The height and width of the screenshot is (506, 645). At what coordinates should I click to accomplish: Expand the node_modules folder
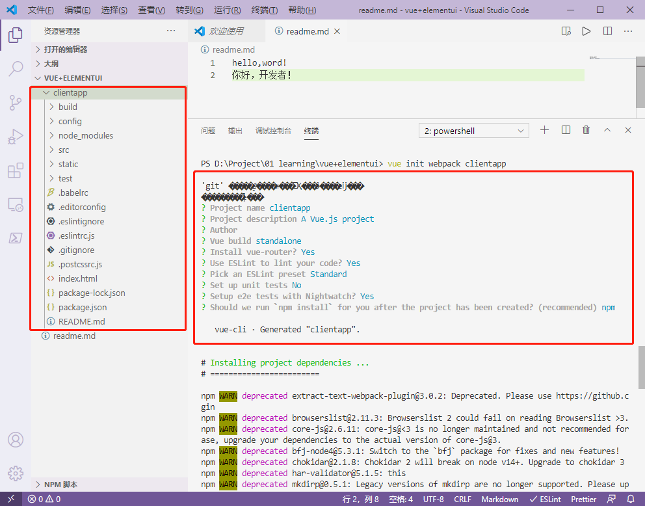click(110, 135)
